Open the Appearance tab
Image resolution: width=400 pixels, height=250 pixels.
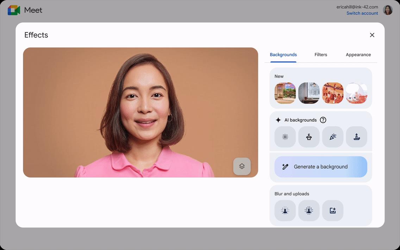[x=358, y=55]
